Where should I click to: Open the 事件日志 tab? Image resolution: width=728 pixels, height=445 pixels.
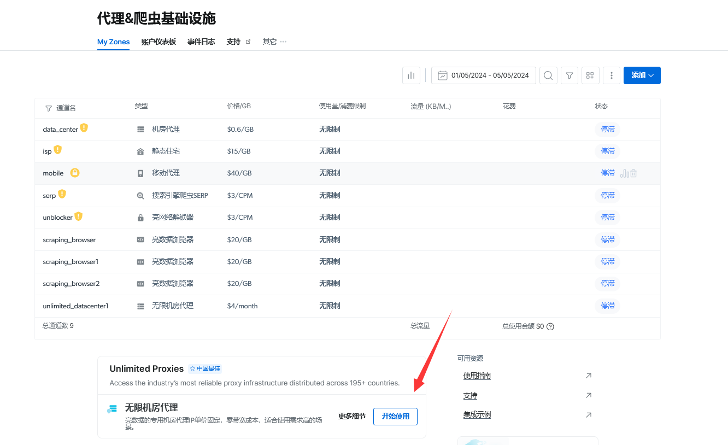tap(201, 42)
